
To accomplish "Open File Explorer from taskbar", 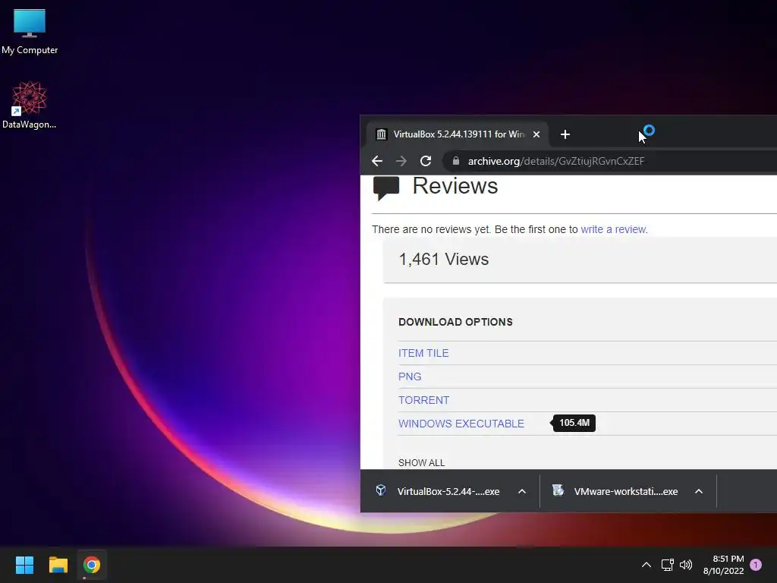I will pos(58,565).
